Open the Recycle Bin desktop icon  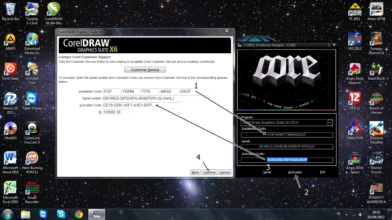pyautogui.click(x=11, y=12)
